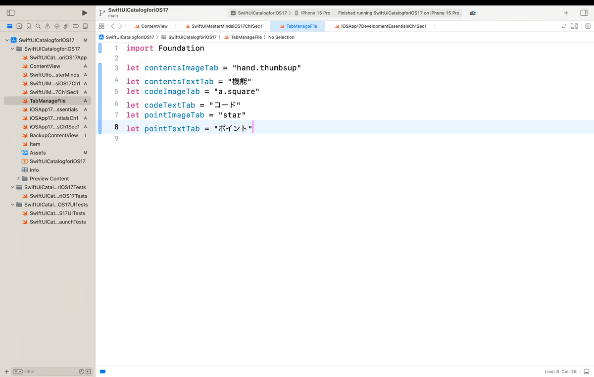Image resolution: width=594 pixels, height=377 pixels.
Task: Add a new file with bottom plus
Action: pyautogui.click(x=6, y=371)
